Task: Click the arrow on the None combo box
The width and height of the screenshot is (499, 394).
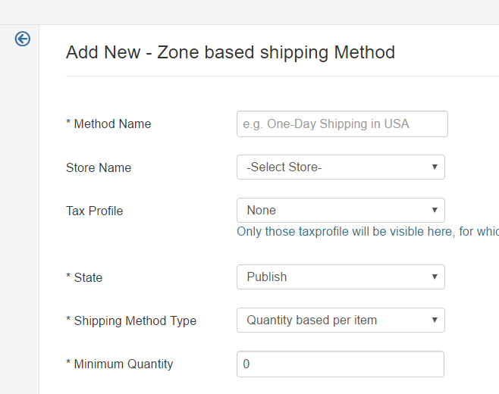Action: (435, 211)
